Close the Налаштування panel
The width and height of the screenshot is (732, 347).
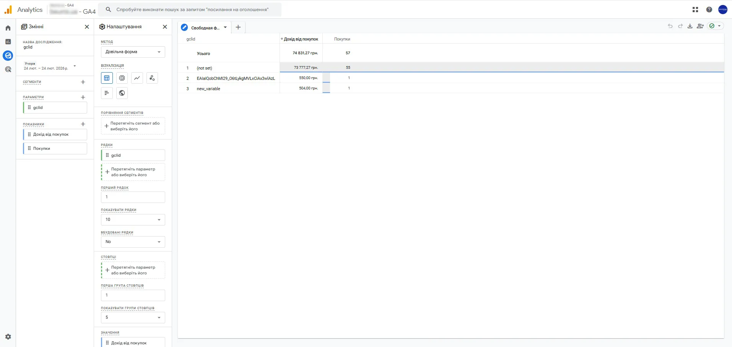165,27
